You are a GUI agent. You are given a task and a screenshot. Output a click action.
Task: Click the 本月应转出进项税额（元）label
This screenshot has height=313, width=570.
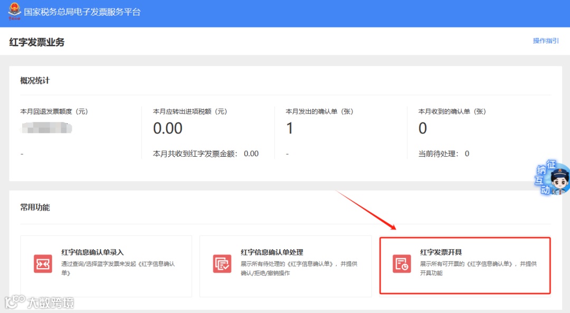click(190, 111)
